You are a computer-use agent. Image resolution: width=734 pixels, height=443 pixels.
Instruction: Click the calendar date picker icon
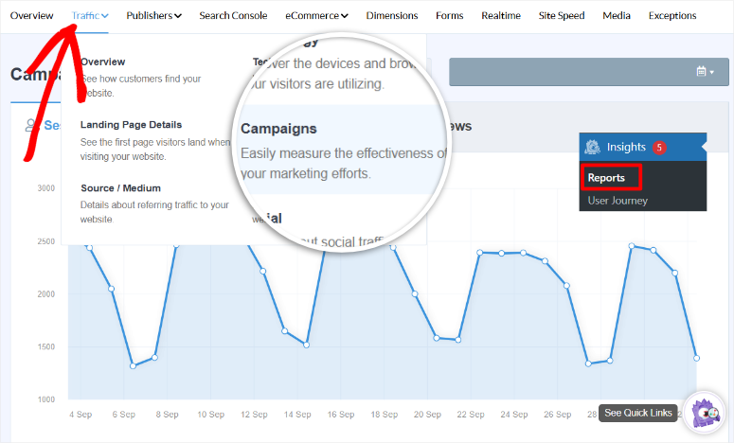pyautogui.click(x=701, y=72)
